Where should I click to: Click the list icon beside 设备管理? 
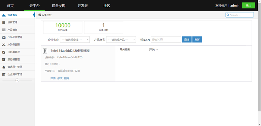4,22
